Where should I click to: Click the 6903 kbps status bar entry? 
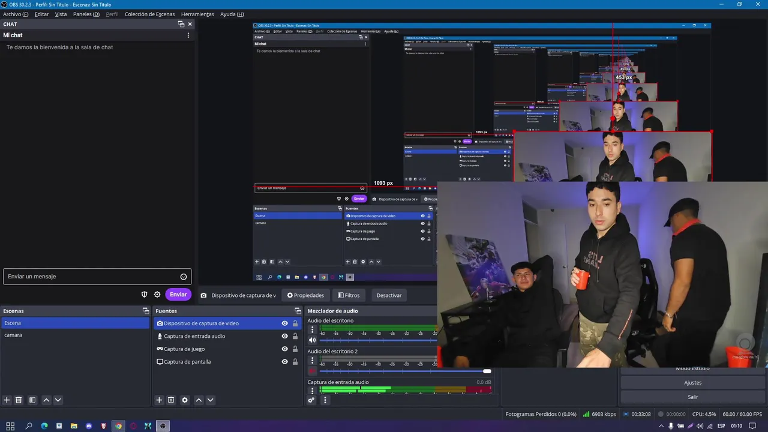coord(599,415)
